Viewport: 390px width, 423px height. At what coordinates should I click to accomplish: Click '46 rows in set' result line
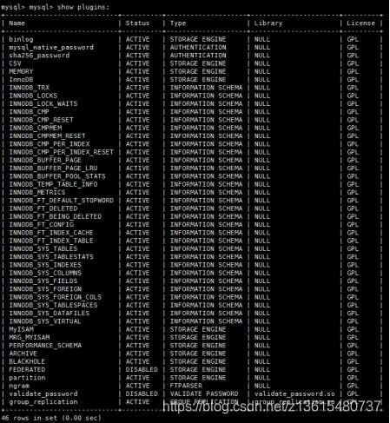click(51, 418)
